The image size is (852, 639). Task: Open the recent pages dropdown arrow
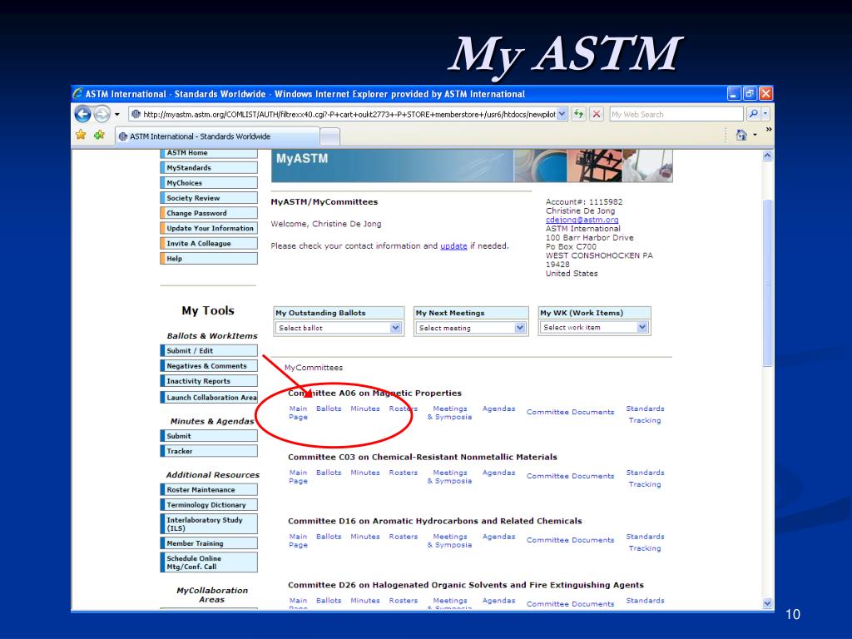[x=116, y=115]
